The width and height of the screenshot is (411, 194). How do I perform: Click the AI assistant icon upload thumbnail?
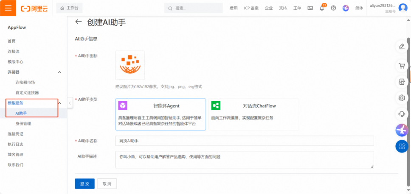pos(130,65)
